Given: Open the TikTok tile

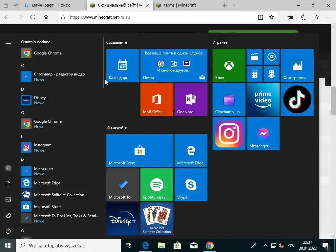Looking at the screenshot, I should click(297, 99).
